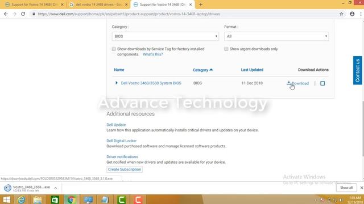The height and width of the screenshot is (204, 364).
Task: Open Dell Vostro 3468/3568 System BIOS link
Action: pos(151,83)
